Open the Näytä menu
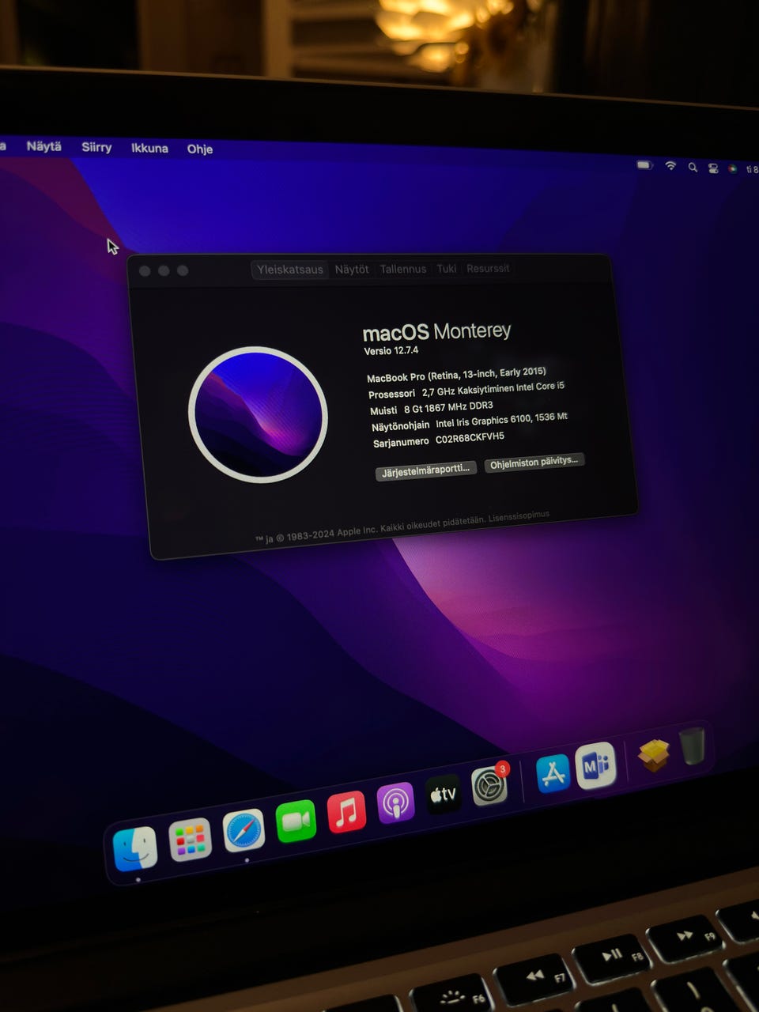759x1012 pixels. coord(43,146)
